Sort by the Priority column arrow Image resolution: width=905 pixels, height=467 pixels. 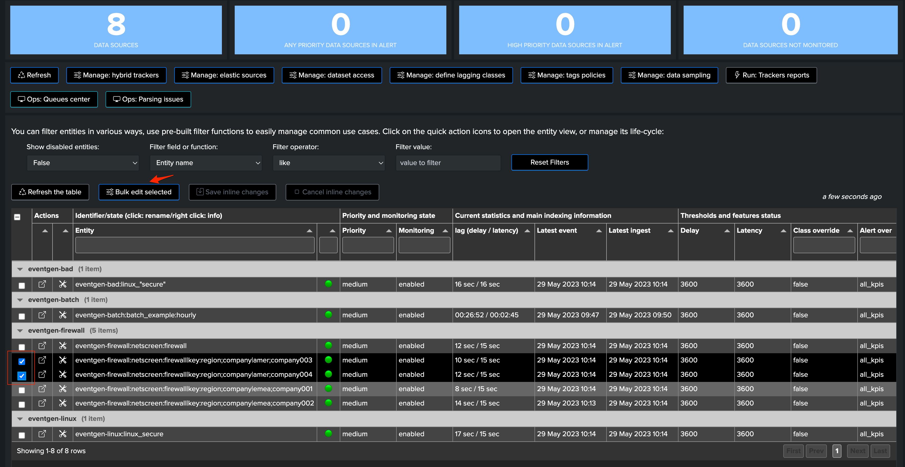pos(388,231)
